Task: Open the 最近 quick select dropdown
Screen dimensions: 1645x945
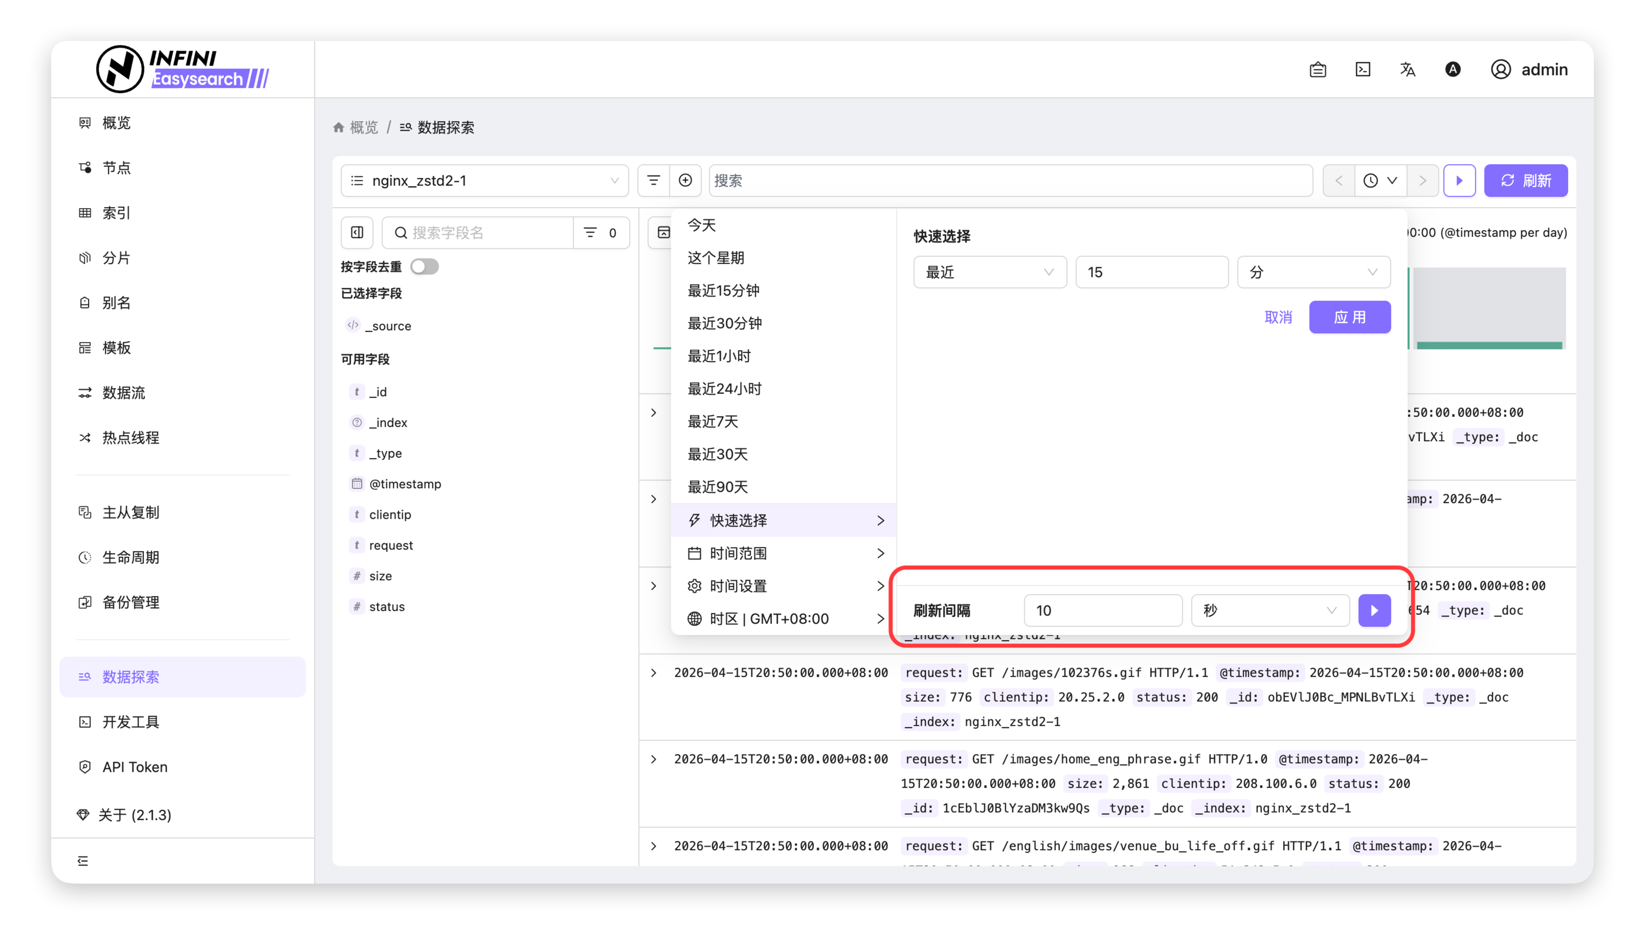Action: pos(989,272)
